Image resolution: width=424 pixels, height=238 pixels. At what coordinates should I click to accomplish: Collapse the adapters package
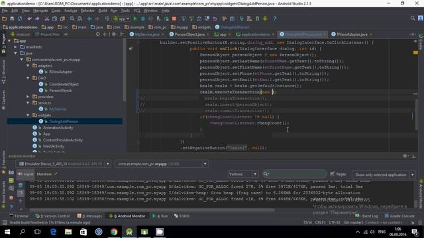28,65
